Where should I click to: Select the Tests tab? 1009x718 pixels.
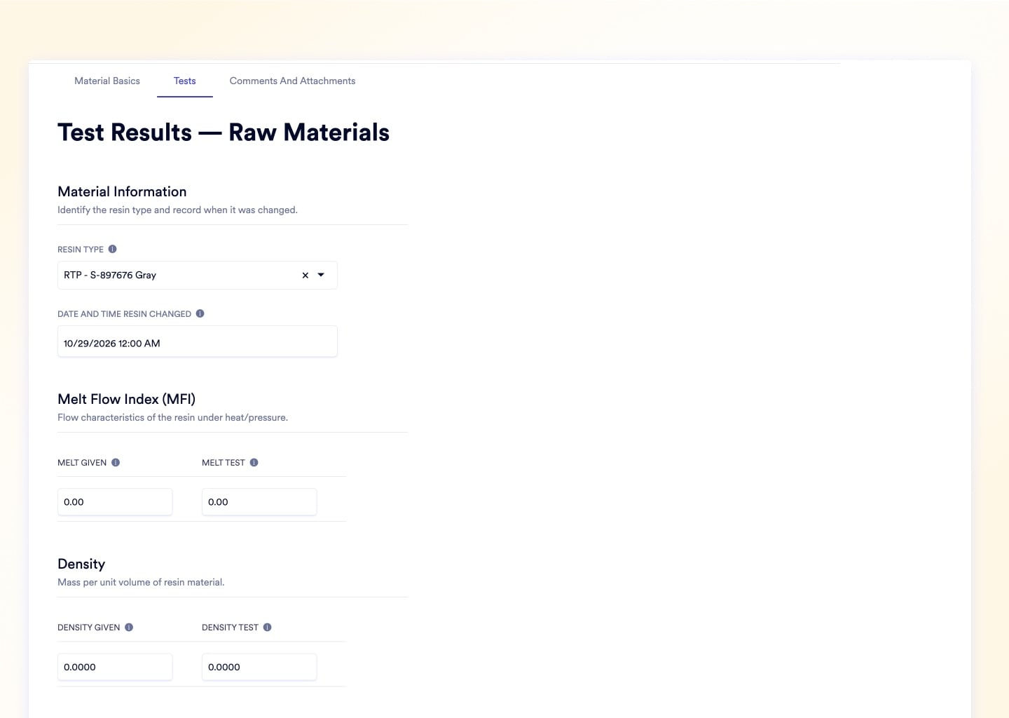click(184, 81)
